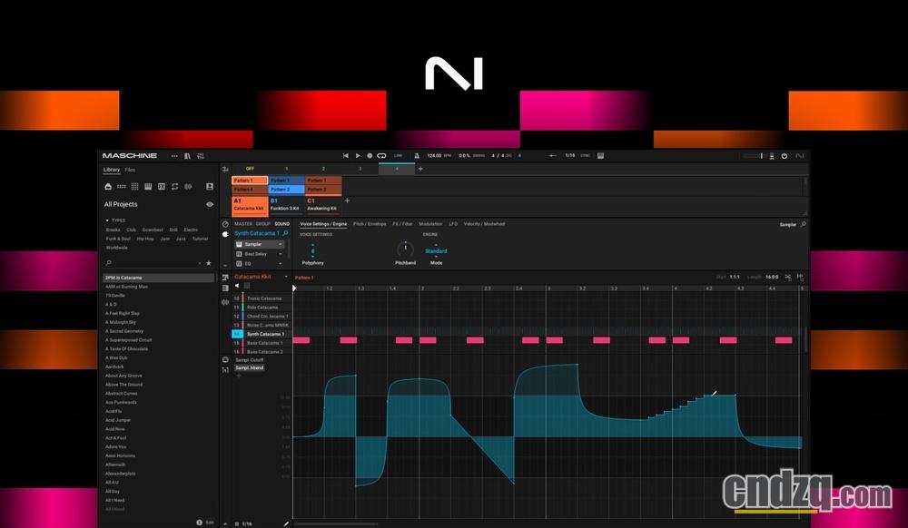
Task: Select the Loops icon in library browser
Action: tap(174, 186)
